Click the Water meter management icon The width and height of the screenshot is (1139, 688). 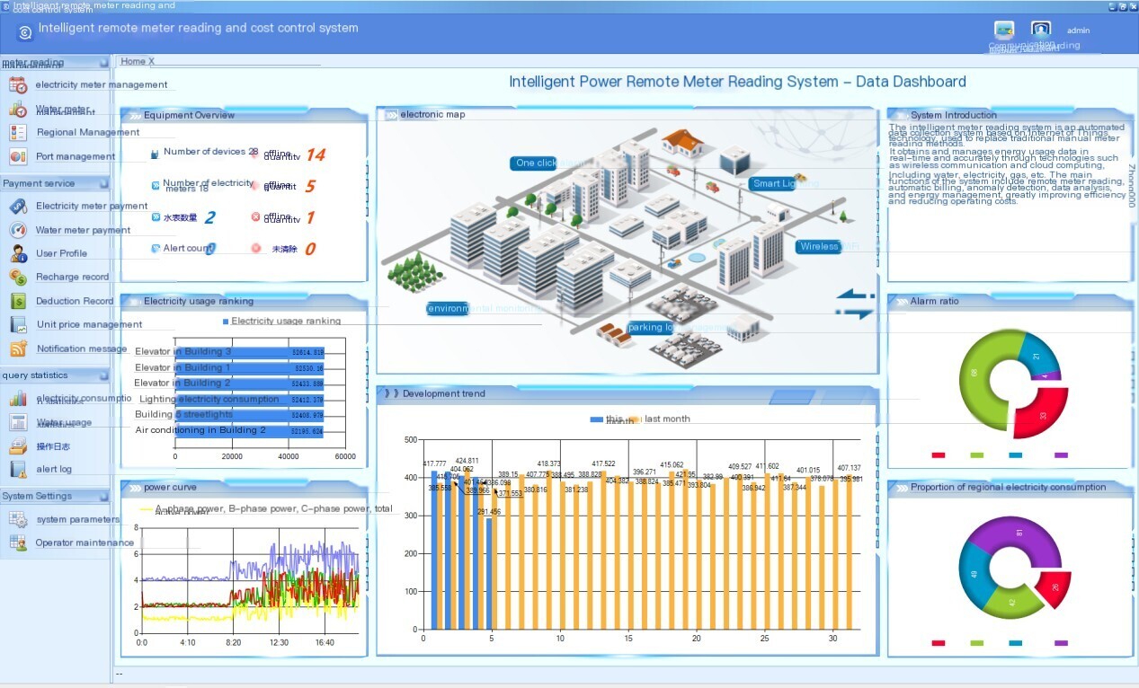[18, 110]
